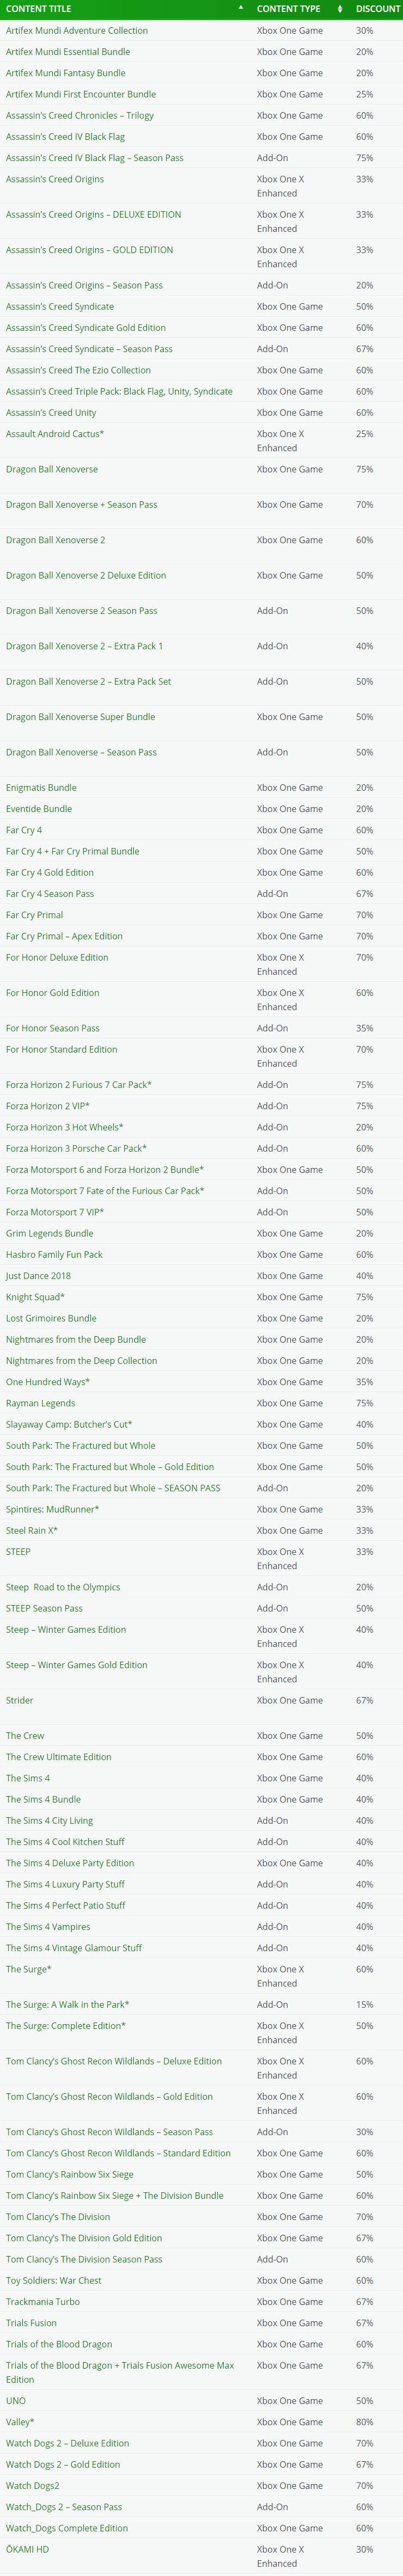This screenshot has width=403, height=2576.
Task: Select Assassin's Creed Origins – GOLD EDITION
Action: 89,250
